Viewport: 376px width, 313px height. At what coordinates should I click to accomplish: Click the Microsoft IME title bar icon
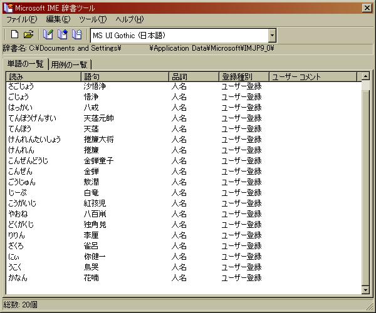(8, 8)
